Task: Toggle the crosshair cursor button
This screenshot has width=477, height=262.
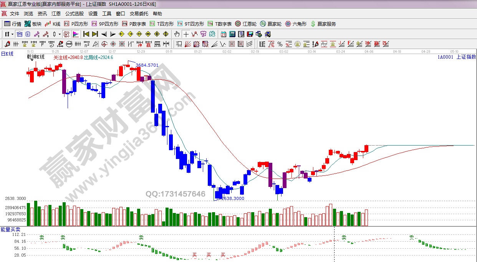Action: [186, 34]
